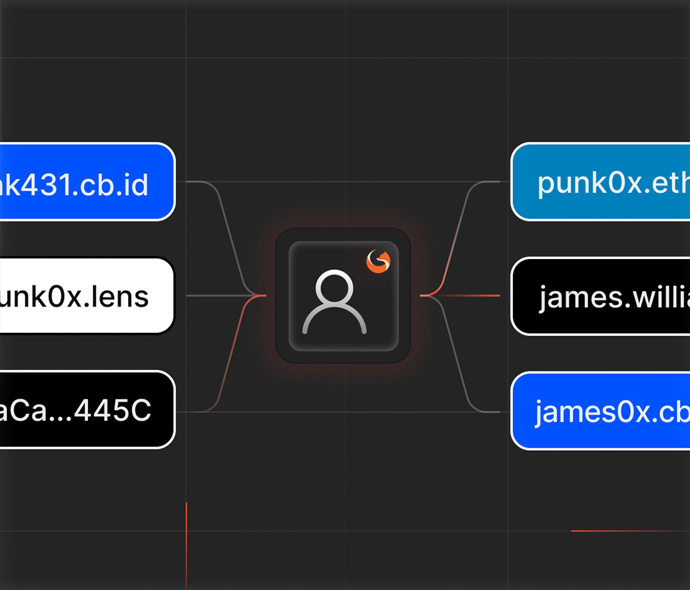
Task: Click the connector line beside punk0x.eth
Action: coord(489,182)
